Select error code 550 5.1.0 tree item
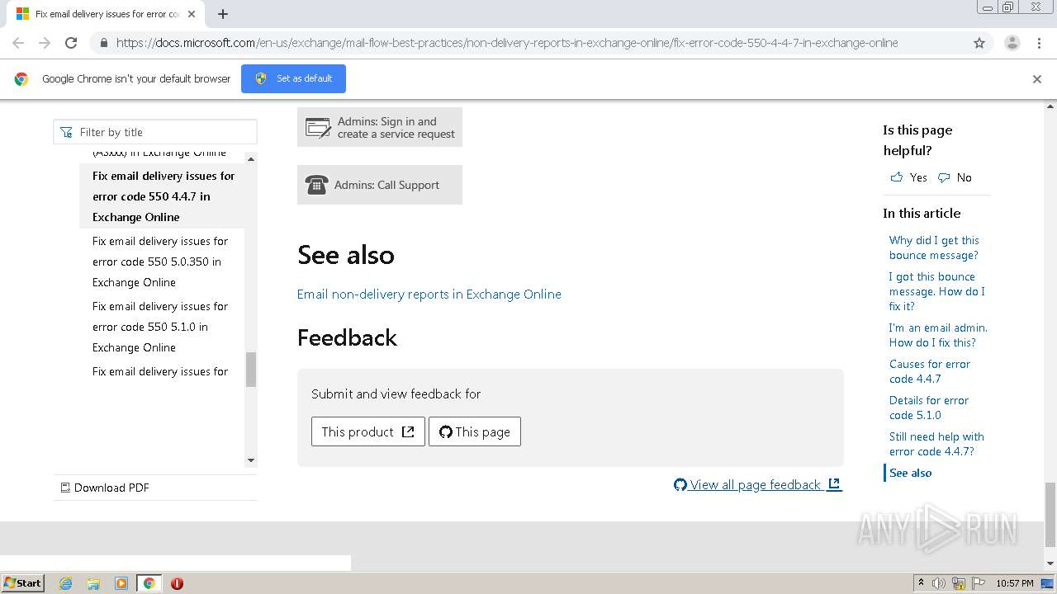The width and height of the screenshot is (1057, 594). click(x=162, y=327)
